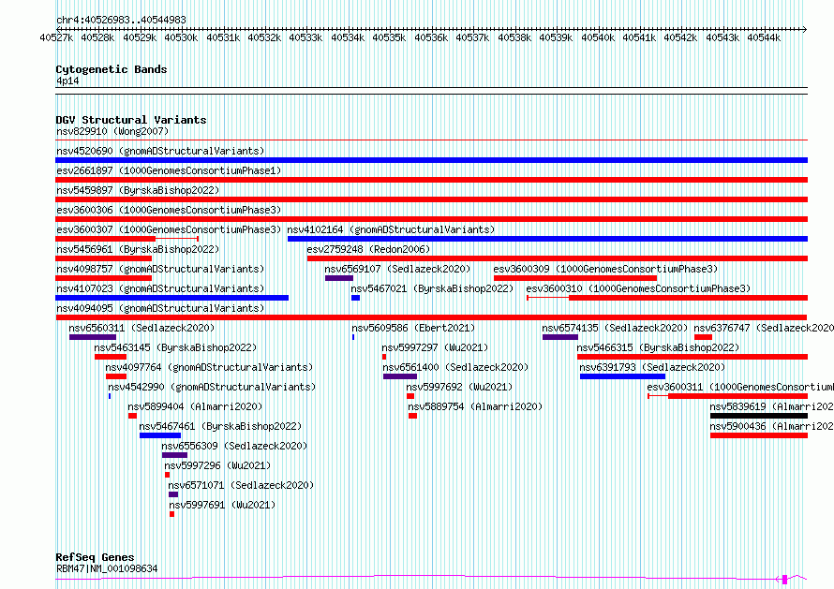Select nsv5997692 (Wu2021) label
The width and height of the screenshot is (834, 589).
coord(459,387)
